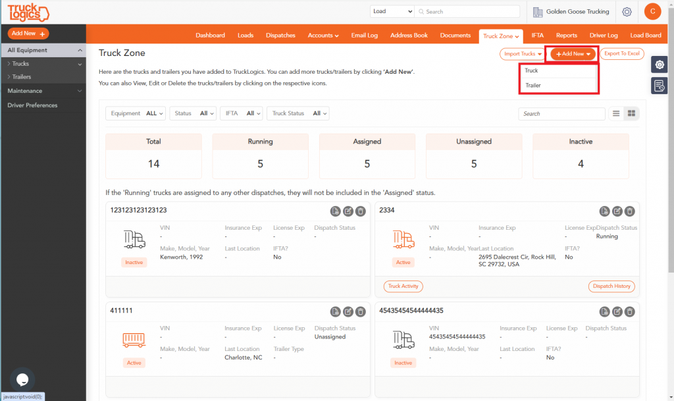Open the Address Book tab
674x401 pixels.
point(409,36)
